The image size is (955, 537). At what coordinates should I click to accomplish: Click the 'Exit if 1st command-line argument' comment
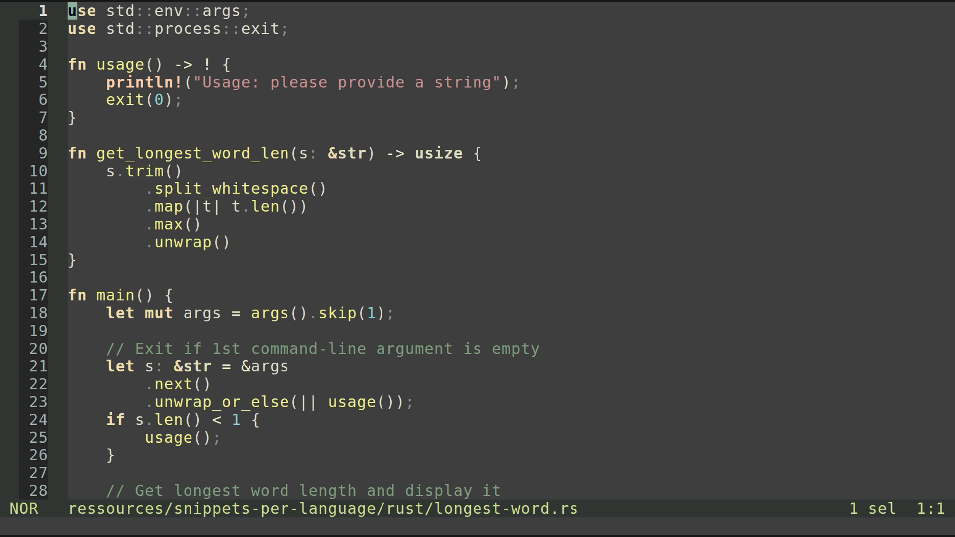323,349
